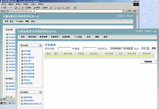Viewport: 159px width, 109px height.
Task: Click the icon beside 国家教育部 link
Action: 22,97
